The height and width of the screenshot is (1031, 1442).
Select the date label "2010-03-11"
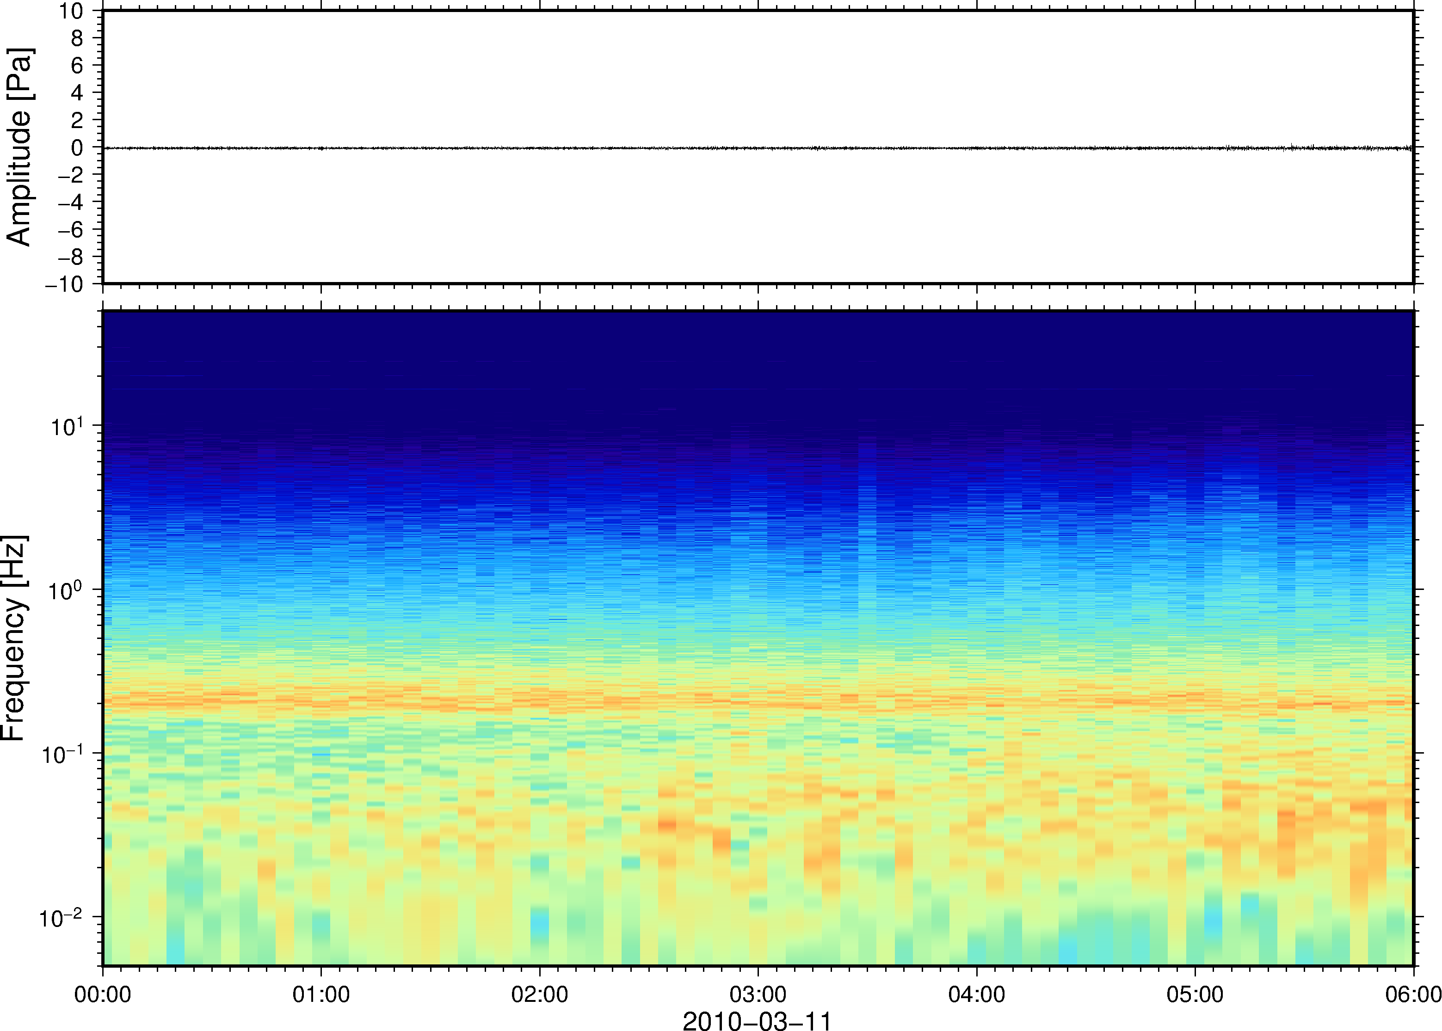pos(757,1021)
